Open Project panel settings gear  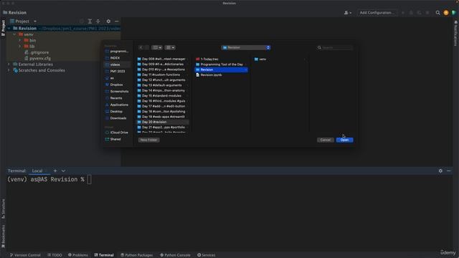(108, 21)
